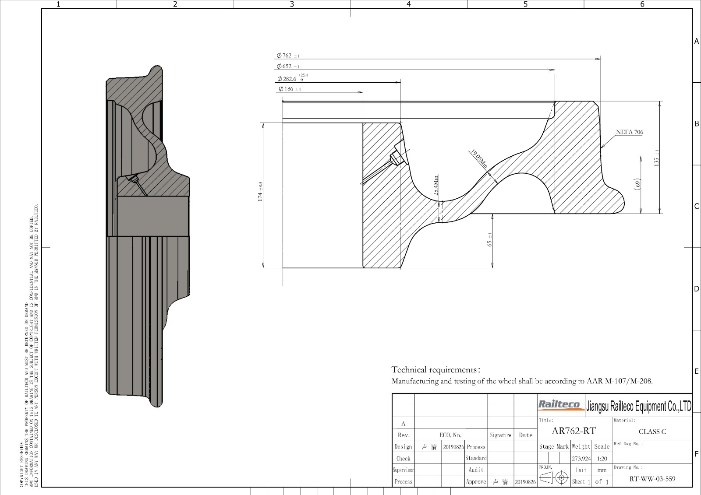This screenshot has width=701, height=495.
Task: Select approver name 卢清 in Approve row
Action: click(500, 482)
